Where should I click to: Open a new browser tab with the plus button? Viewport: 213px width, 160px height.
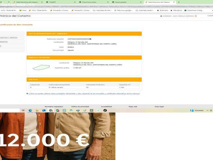point(179,2)
